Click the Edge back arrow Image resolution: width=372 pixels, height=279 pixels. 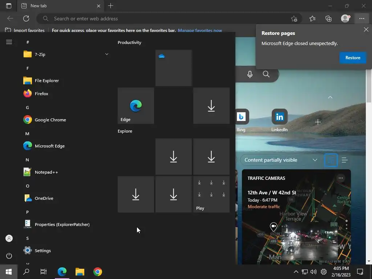click(x=10, y=19)
